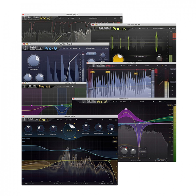Image resolution: width=196 pixels, height=196 pixels.
Task: Open the Vocal Hall preset menu in Pro-R
Action: pyautogui.click(x=90, y=120)
